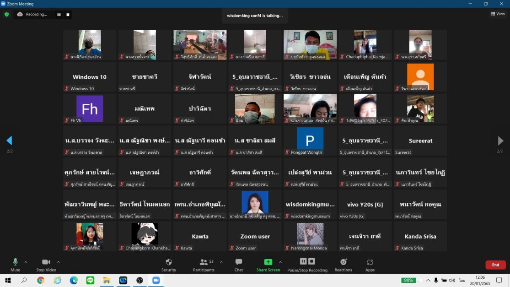Stop the video camera
This screenshot has height=287, width=510.
pyautogui.click(x=46, y=265)
